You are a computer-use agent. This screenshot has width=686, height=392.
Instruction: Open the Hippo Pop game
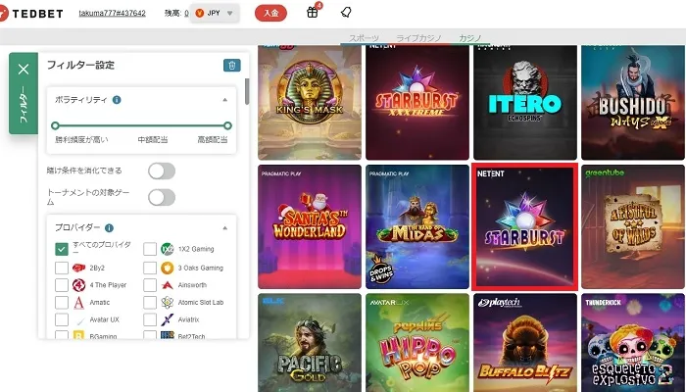tap(417, 343)
